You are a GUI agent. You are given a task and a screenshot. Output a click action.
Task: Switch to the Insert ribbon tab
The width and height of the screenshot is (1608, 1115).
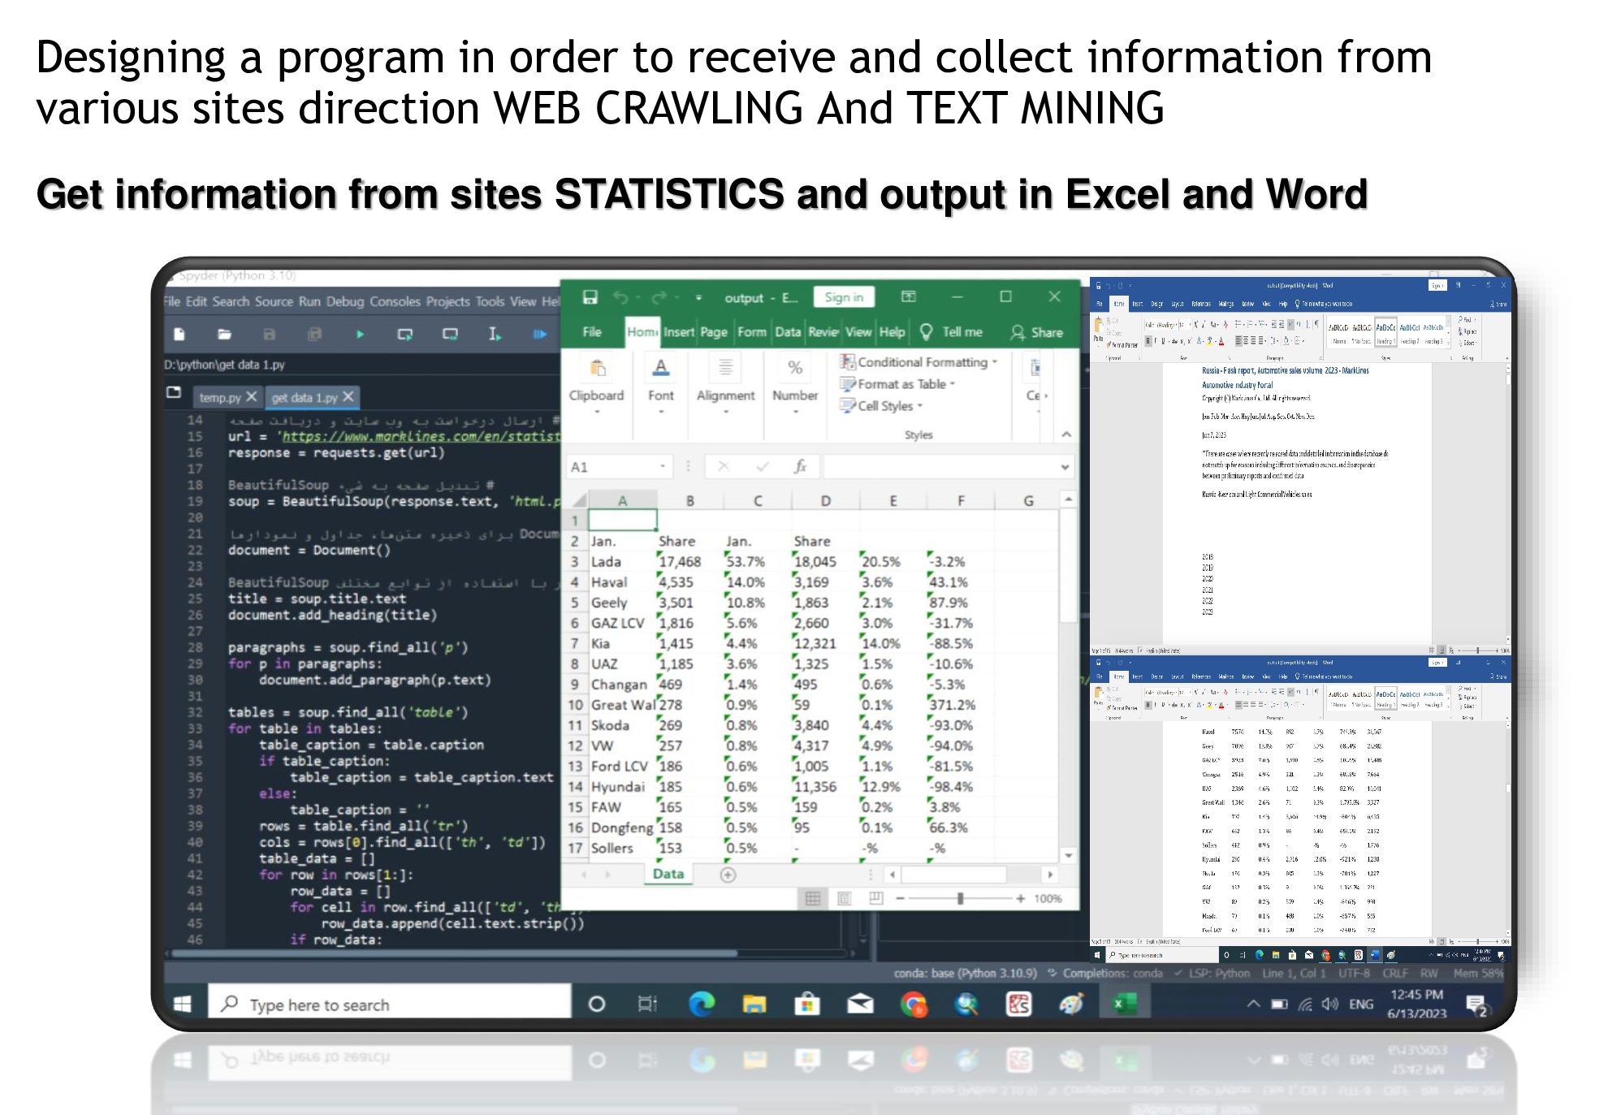(678, 332)
